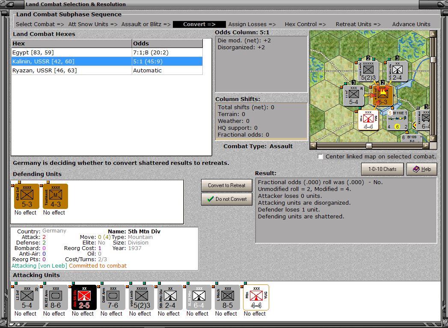Click the 7:1;B (20:2) odds cell

click(167, 52)
